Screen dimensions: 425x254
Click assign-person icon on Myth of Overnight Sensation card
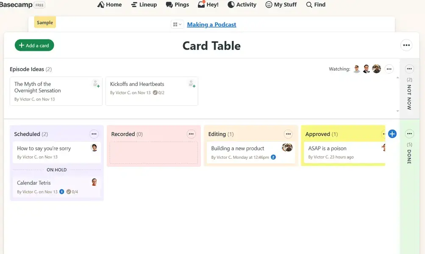96,84
